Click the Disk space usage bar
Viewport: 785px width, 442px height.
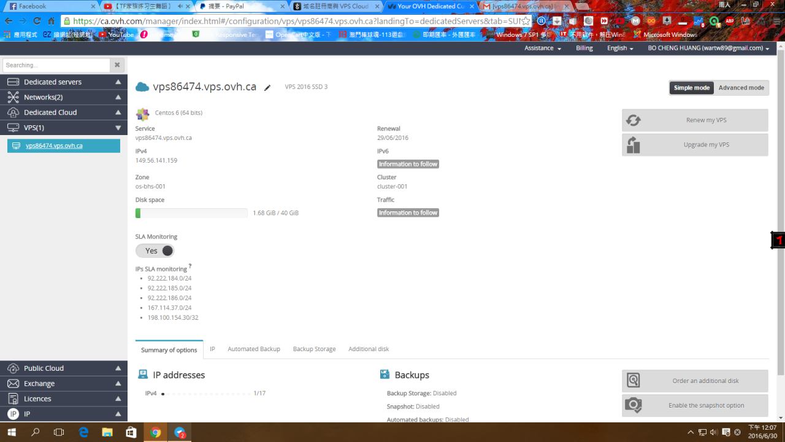point(191,213)
